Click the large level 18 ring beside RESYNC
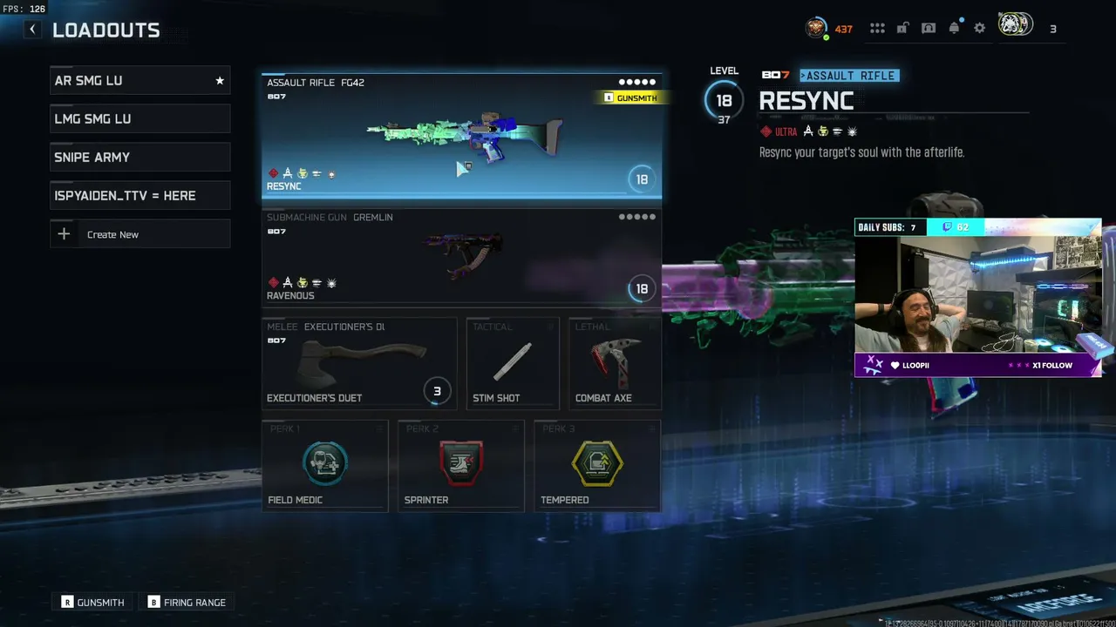 click(724, 100)
